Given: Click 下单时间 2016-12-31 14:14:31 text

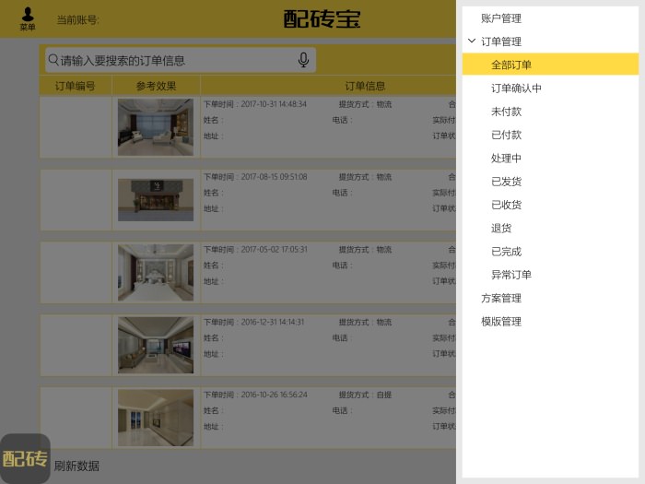Looking at the screenshot, I should coord(253,322).
